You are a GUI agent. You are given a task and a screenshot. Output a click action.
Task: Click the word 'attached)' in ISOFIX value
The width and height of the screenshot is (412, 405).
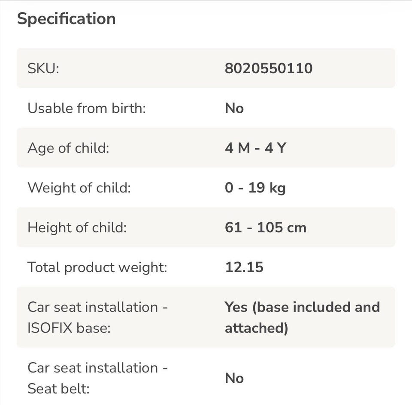(256, 328)
